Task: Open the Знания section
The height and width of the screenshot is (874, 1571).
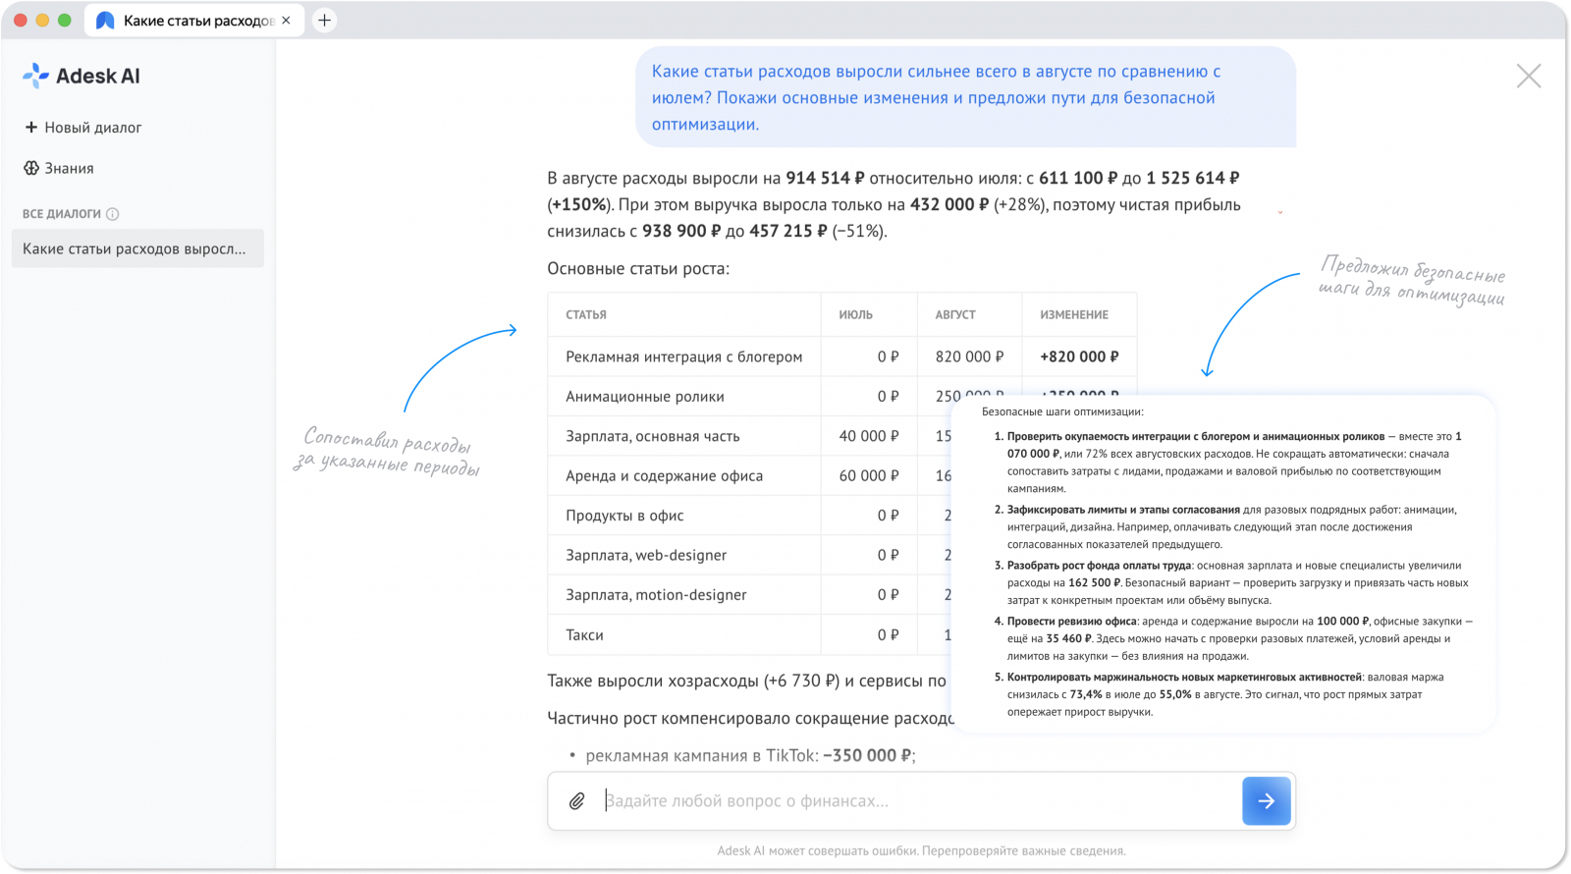Action: pos(59,168)
